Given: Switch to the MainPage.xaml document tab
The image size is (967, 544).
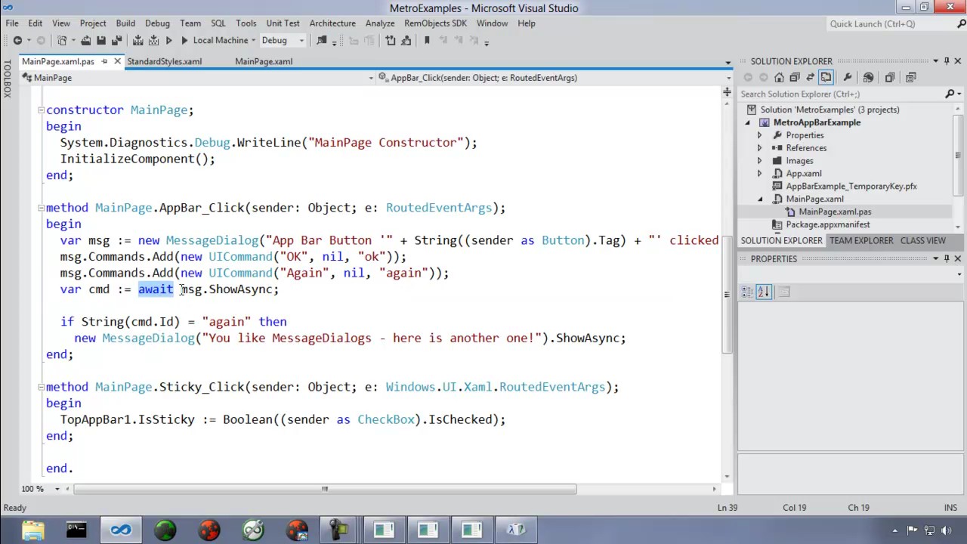Looking at the screenshot, I should click(264, 61).
